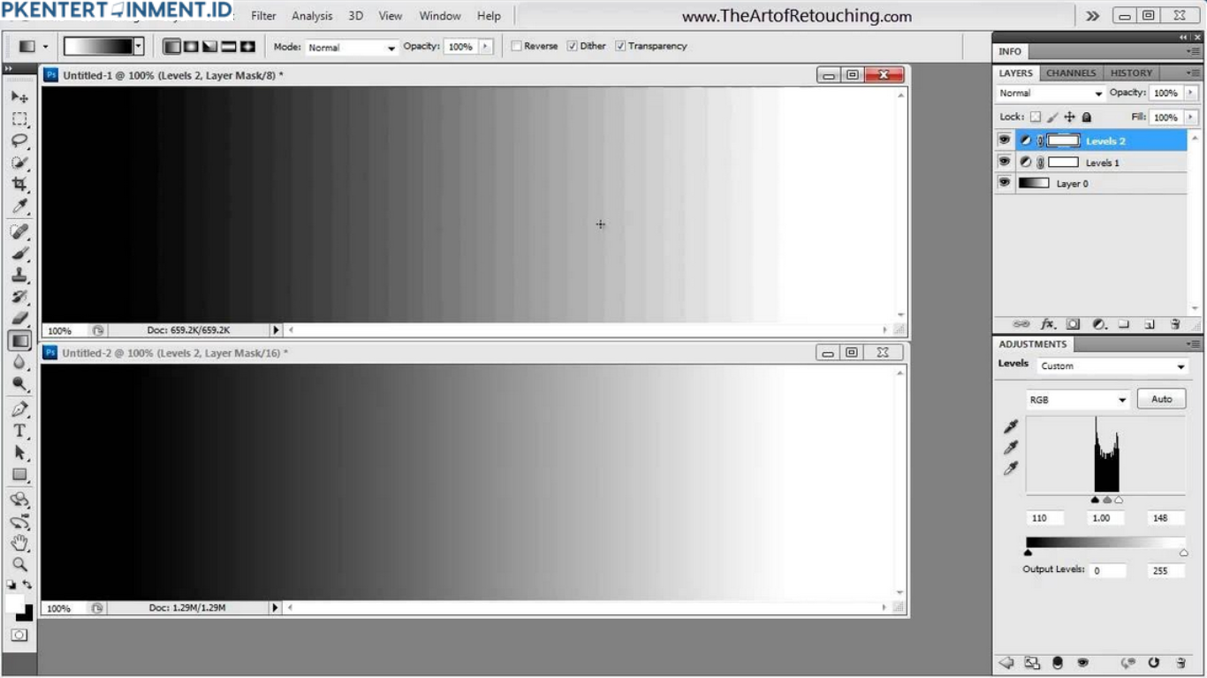Select the 3D Orbit camera tool

[x=19, y=522]
